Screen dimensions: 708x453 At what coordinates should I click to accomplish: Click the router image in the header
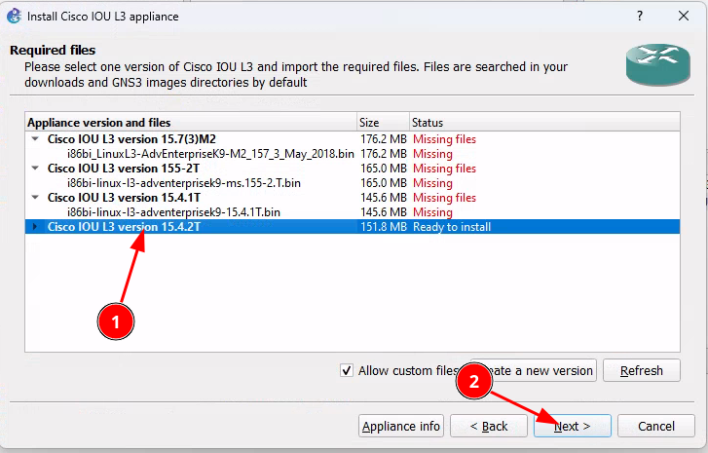tap(657, 65)
